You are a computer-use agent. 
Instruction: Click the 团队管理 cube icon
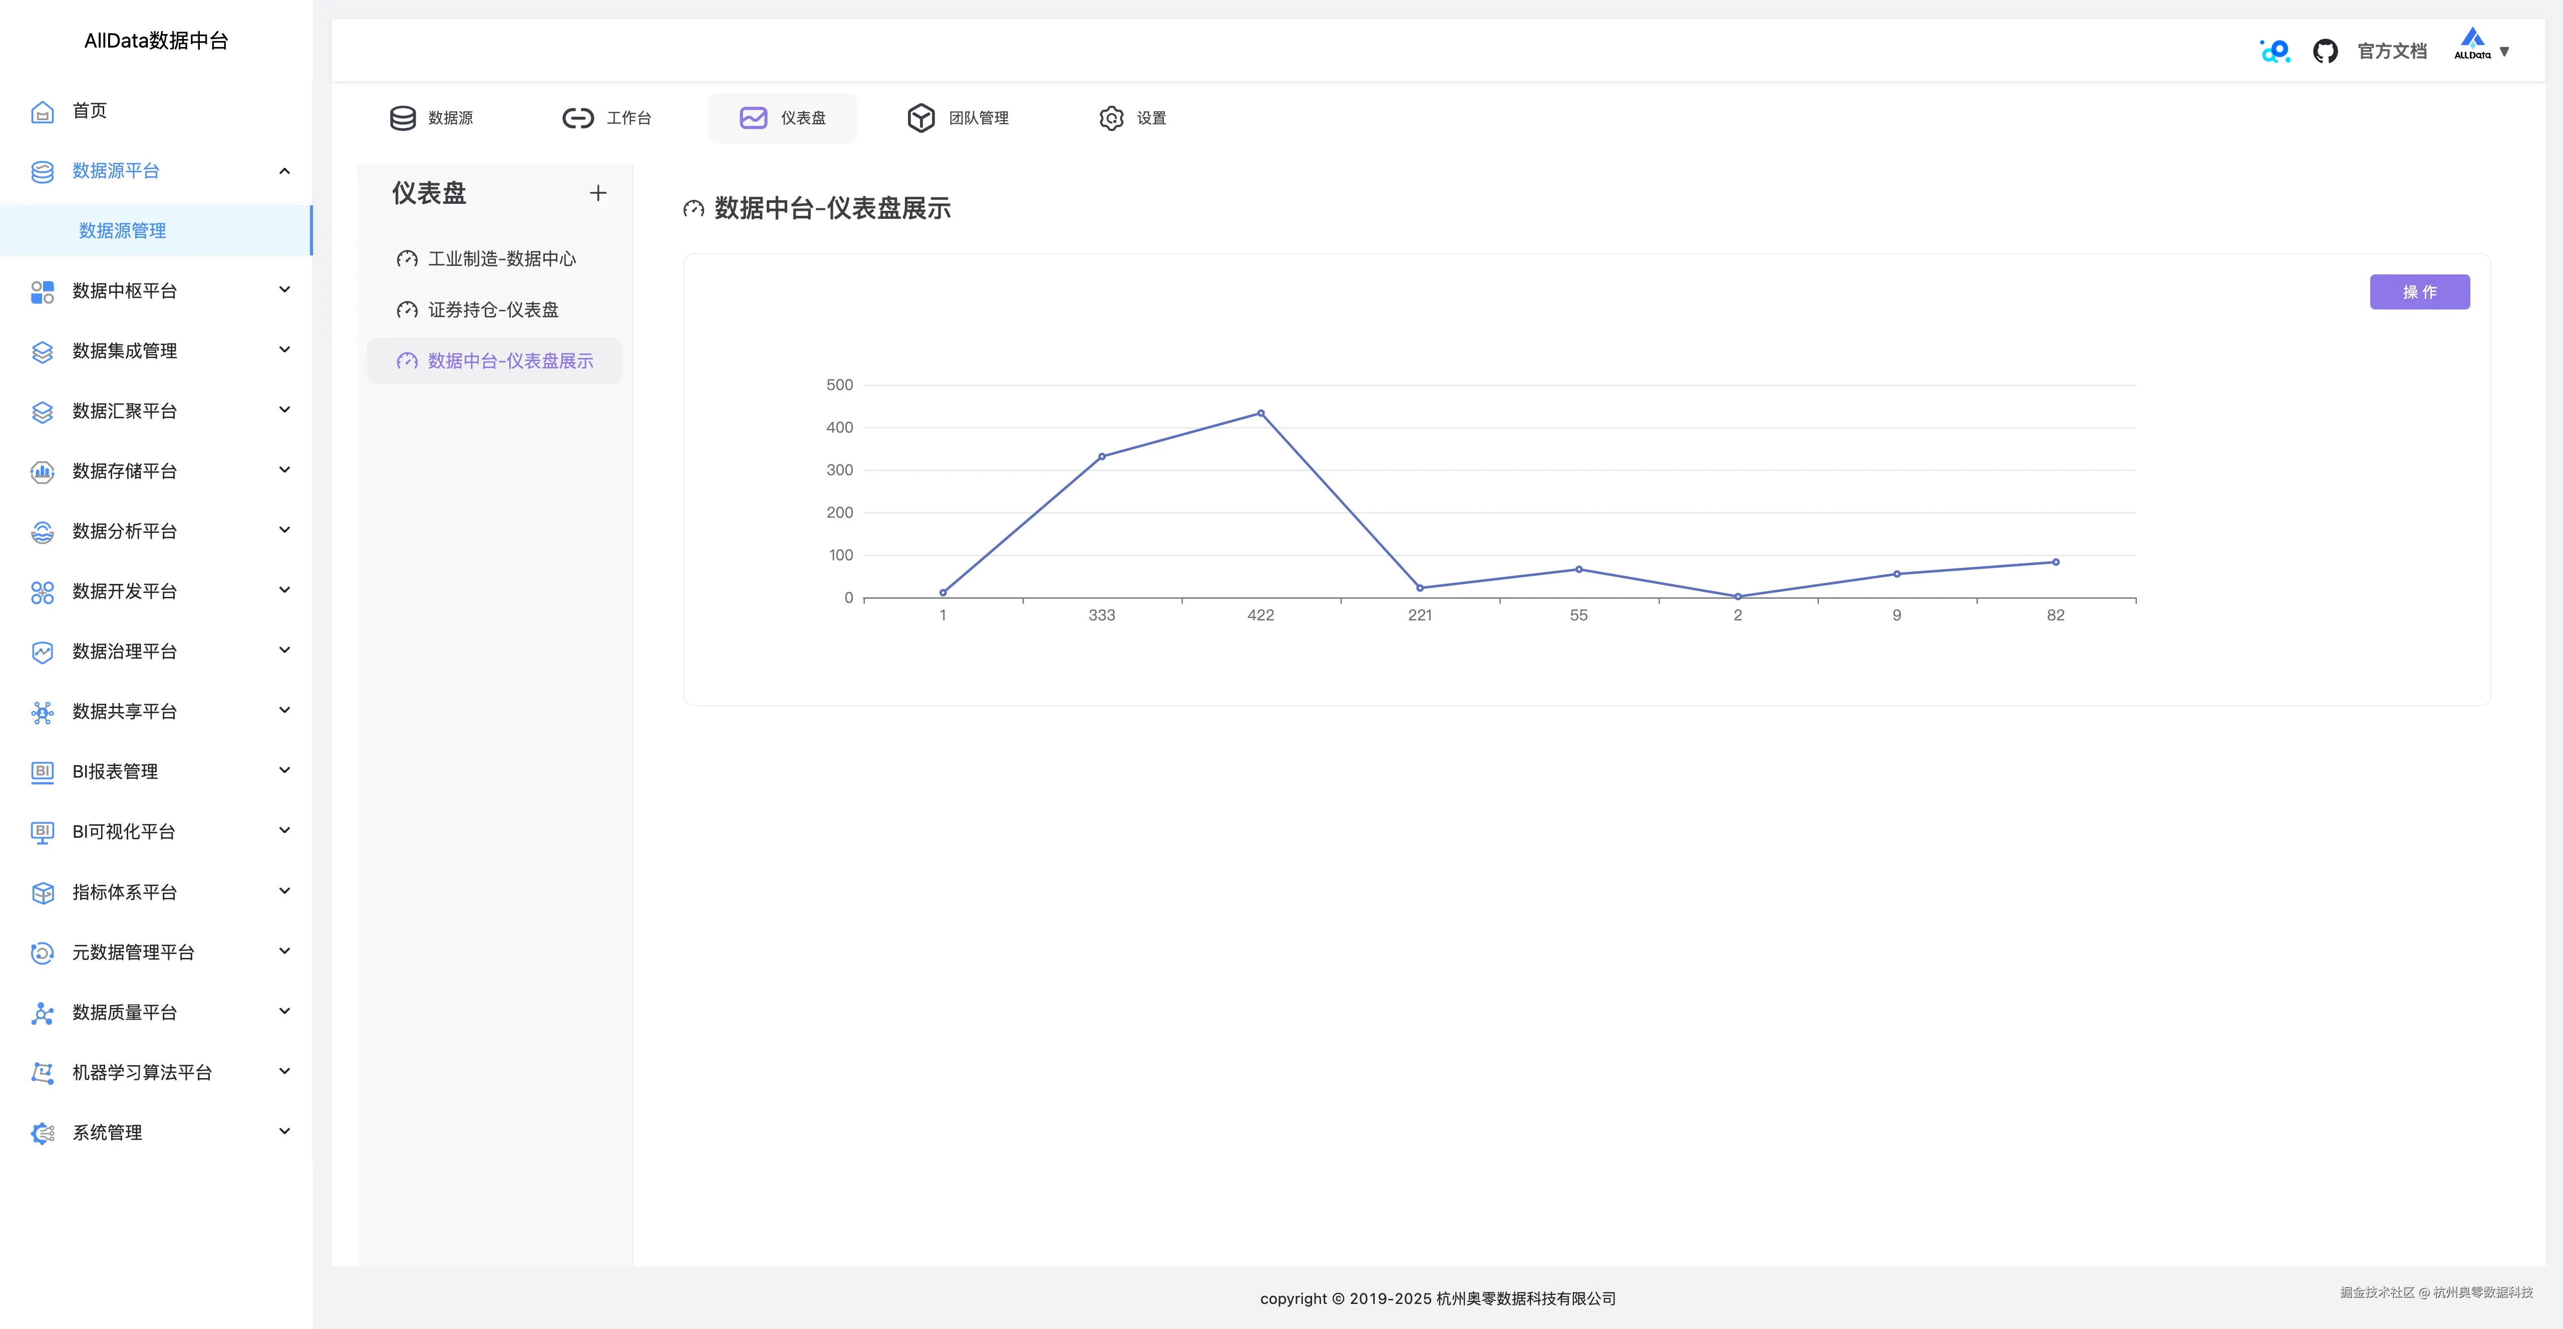(920, 118)
